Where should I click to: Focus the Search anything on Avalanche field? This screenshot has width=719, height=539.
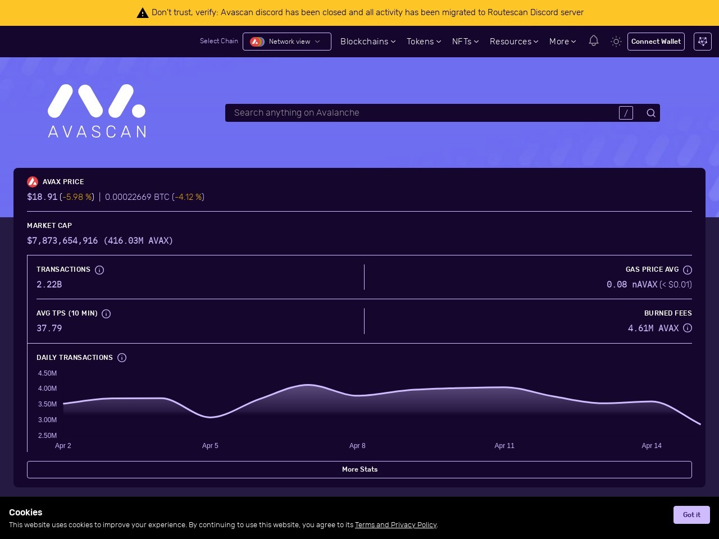[x=421, y=113]
